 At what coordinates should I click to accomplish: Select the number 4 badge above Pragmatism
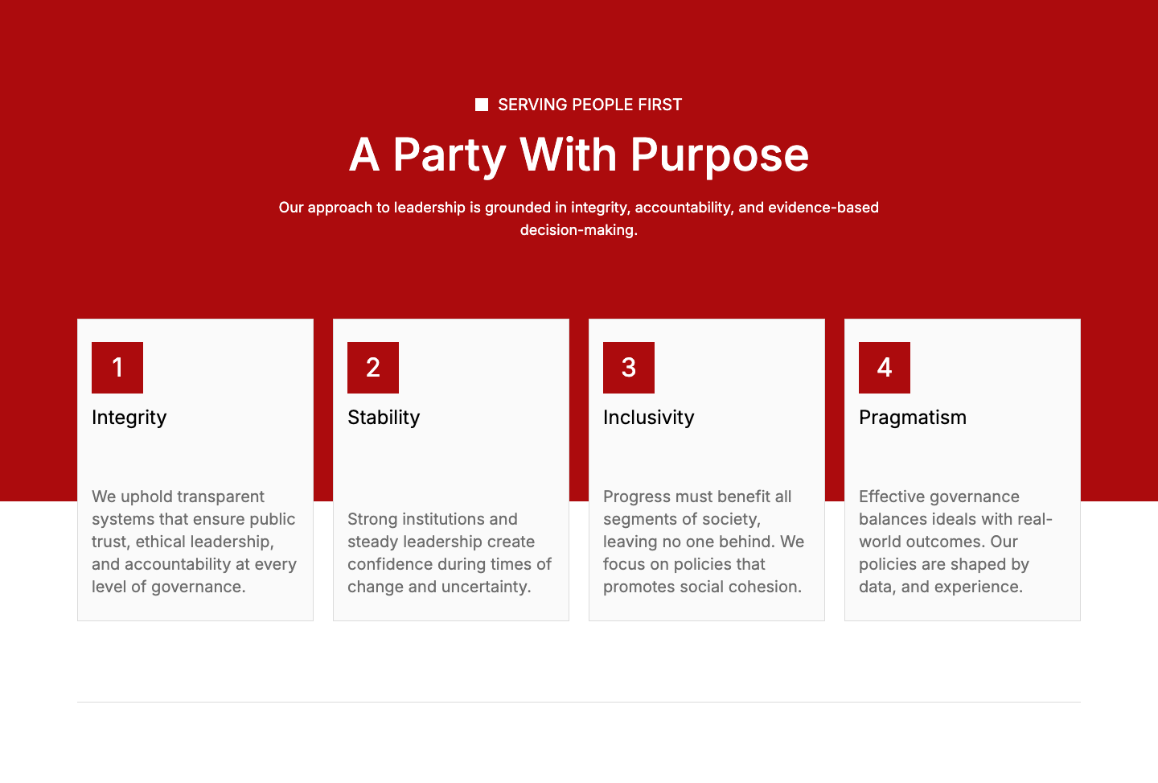tap(885, 368)
